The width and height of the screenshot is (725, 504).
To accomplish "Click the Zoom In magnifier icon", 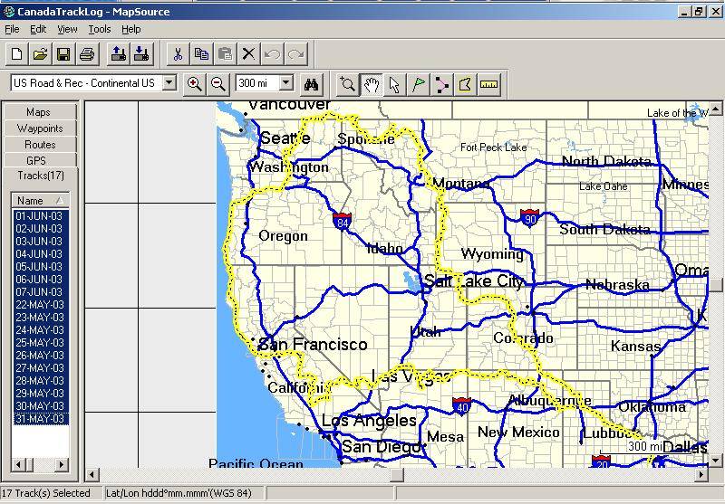I will coord(194,84).
